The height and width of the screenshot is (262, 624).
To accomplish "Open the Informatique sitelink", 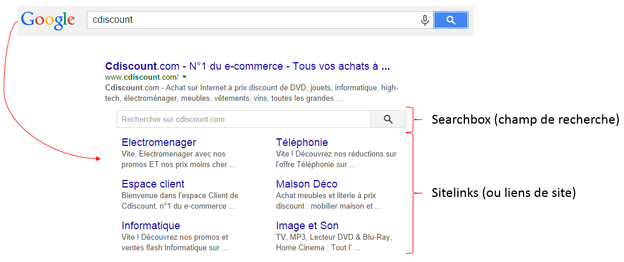I will 151,226.
